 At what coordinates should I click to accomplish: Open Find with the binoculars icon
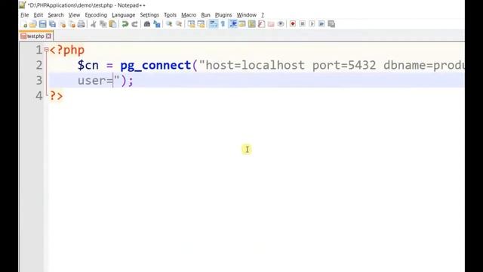[147, 24]
